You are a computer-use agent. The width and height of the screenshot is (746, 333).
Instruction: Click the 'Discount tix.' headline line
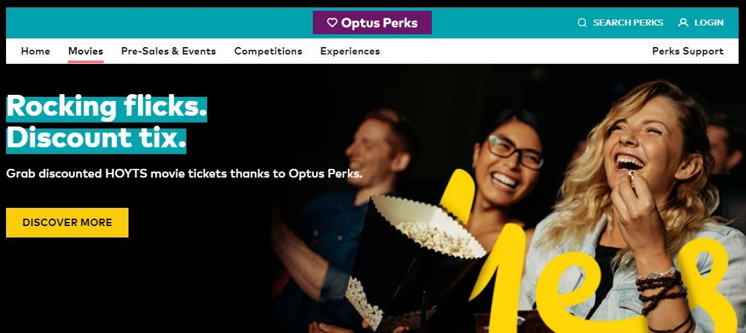click(96, 139)
